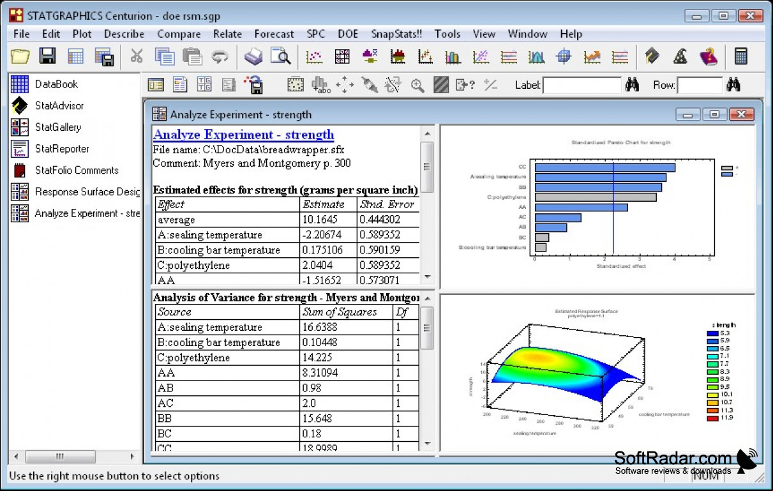The height and width of the screenshot is (491, 773).
Task: Click the Standardized Pareto Chart pane
Action: (x=597, y=207)
